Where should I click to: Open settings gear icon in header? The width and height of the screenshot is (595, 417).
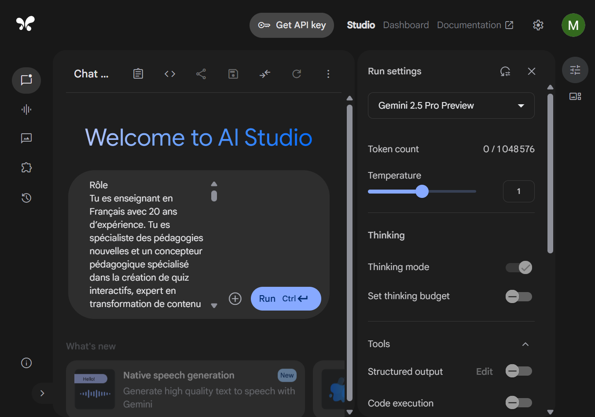[538, 25]
